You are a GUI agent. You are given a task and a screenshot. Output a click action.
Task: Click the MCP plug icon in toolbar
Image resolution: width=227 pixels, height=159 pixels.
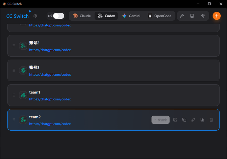[203, 16]
